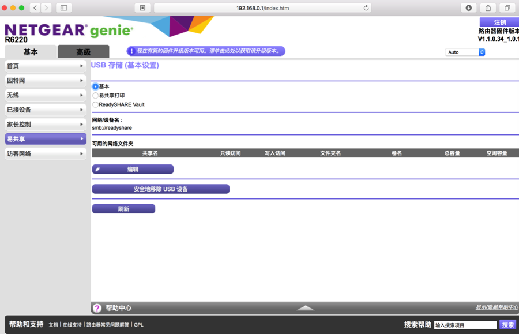Reload the page with the refresh icon
The image size is (519, 334).
[366, 8]
